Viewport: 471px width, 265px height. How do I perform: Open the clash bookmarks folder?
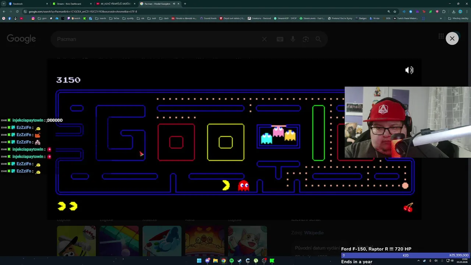(x=164, y=18)
